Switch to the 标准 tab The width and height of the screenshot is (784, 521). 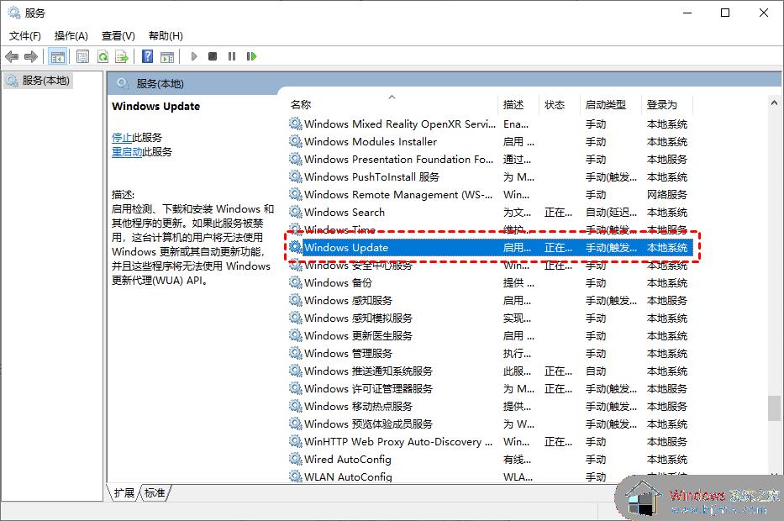[x=155, y=493]
